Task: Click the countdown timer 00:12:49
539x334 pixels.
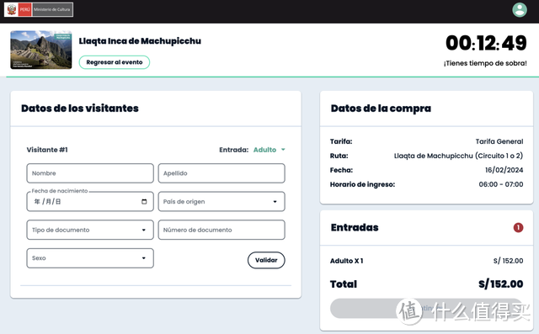Action: [x=486, y=43]
